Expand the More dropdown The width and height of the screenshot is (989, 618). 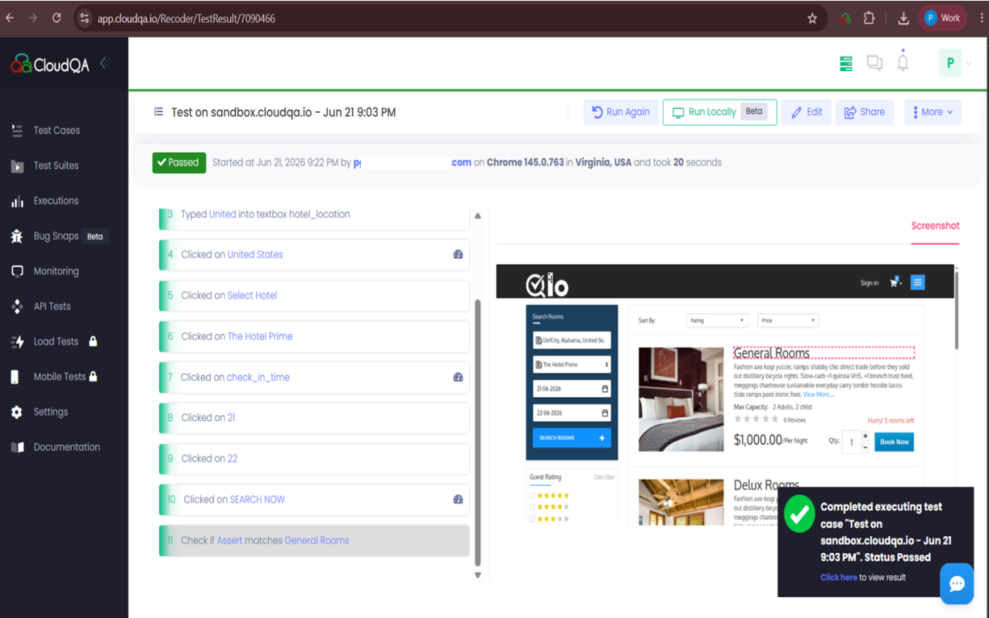(x=933, y=112)
